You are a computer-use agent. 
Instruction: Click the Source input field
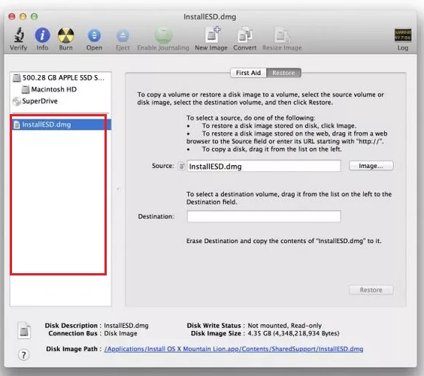point(264,166)
